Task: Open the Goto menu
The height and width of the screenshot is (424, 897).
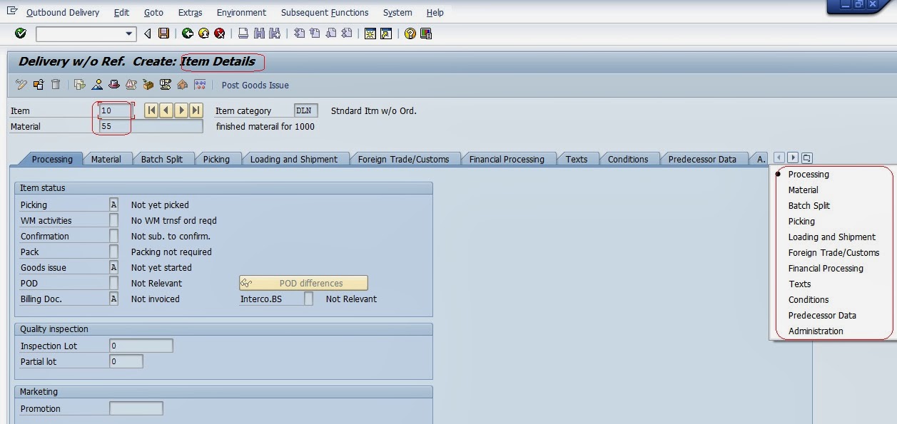Action: pos(153,12)
